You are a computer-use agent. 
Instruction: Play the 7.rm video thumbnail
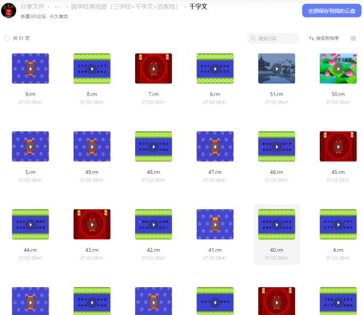pos(154,68)
